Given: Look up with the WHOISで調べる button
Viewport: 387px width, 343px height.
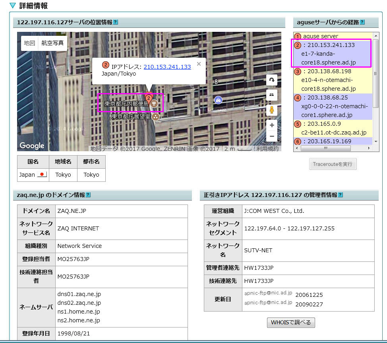Looking at the screenshot, I should 291,322.
